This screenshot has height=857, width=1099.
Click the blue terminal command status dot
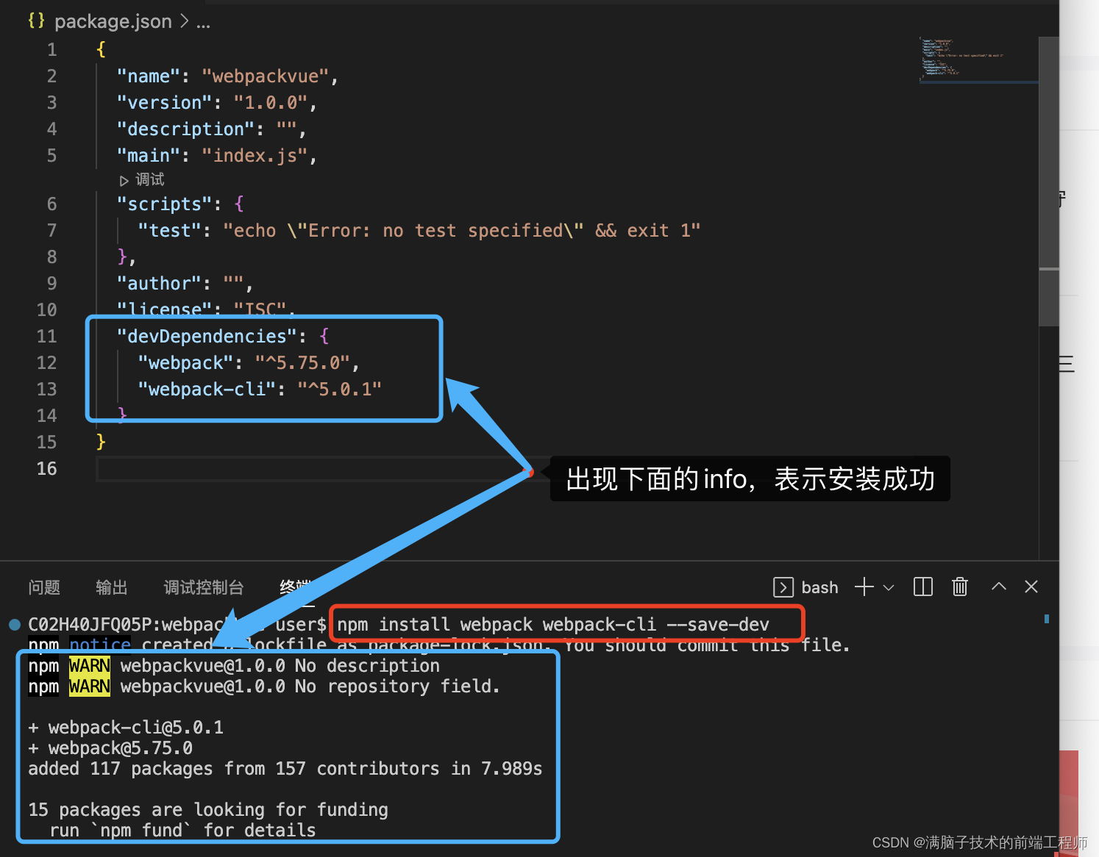pos(15,625)
